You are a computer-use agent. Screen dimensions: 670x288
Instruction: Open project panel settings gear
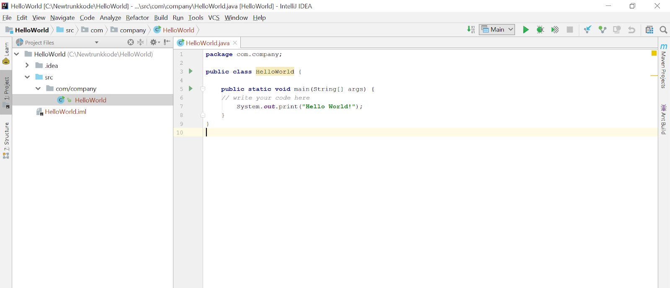[x=155, y=42]
